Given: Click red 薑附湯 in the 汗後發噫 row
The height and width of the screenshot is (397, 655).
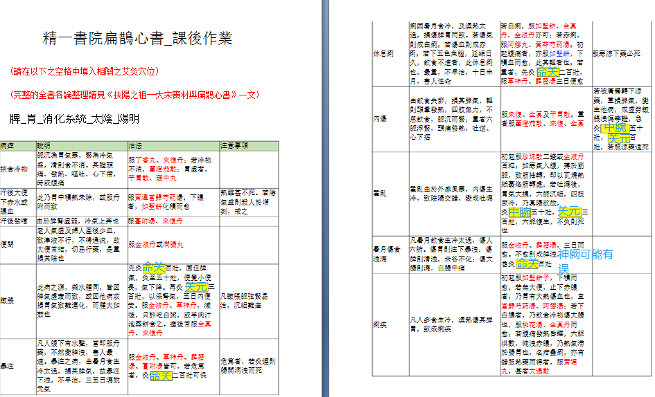Looking at the screenshot, I should [146, 221].
